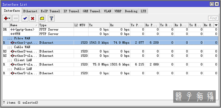This screenshot has width=221, height=108.
Task: Select the Cable WAN comment row
Action: (111, 47)
